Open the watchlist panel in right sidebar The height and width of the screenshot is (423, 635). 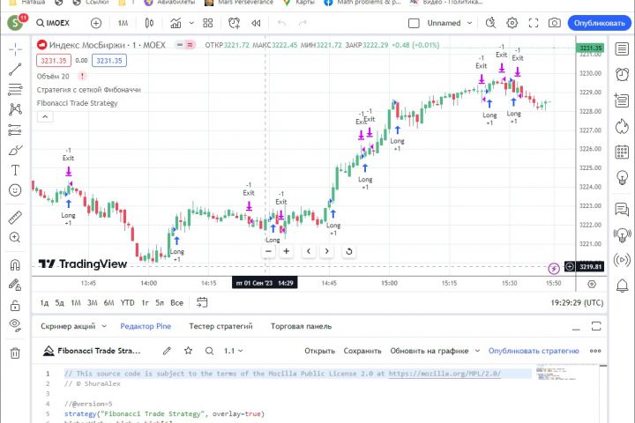622,49
